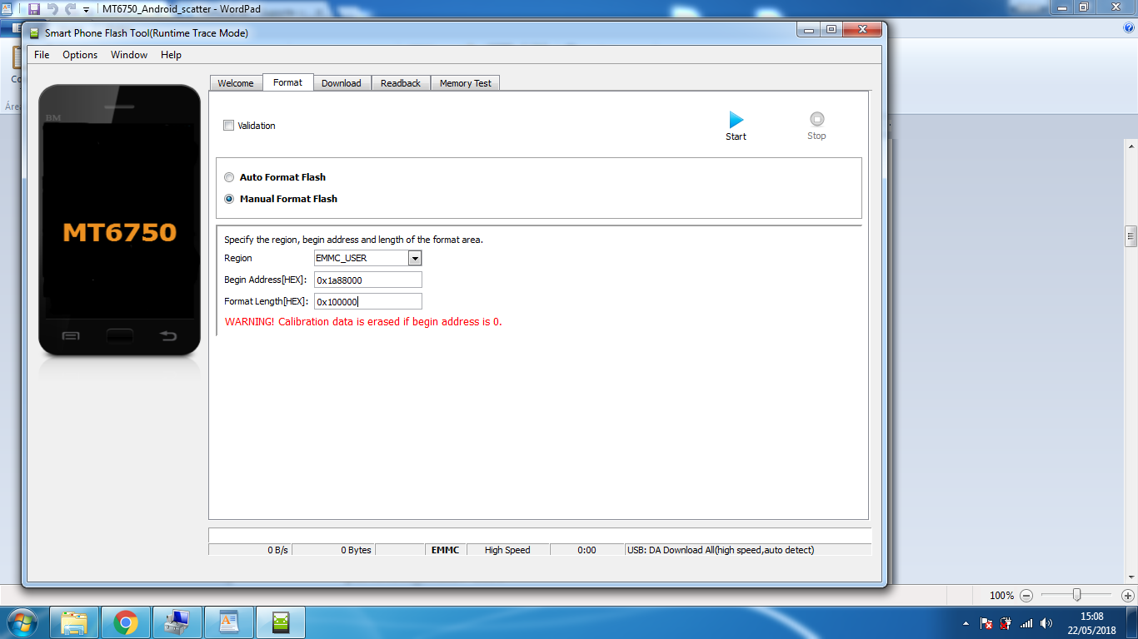1138x639 pixels.
Task: Click the WordPad Redo icon
Action: click(70, 8)
